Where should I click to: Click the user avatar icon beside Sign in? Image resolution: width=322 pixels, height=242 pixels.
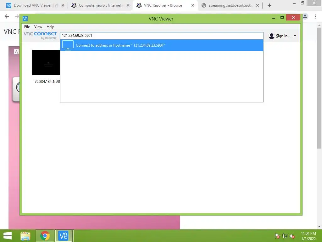coord(271,36)
